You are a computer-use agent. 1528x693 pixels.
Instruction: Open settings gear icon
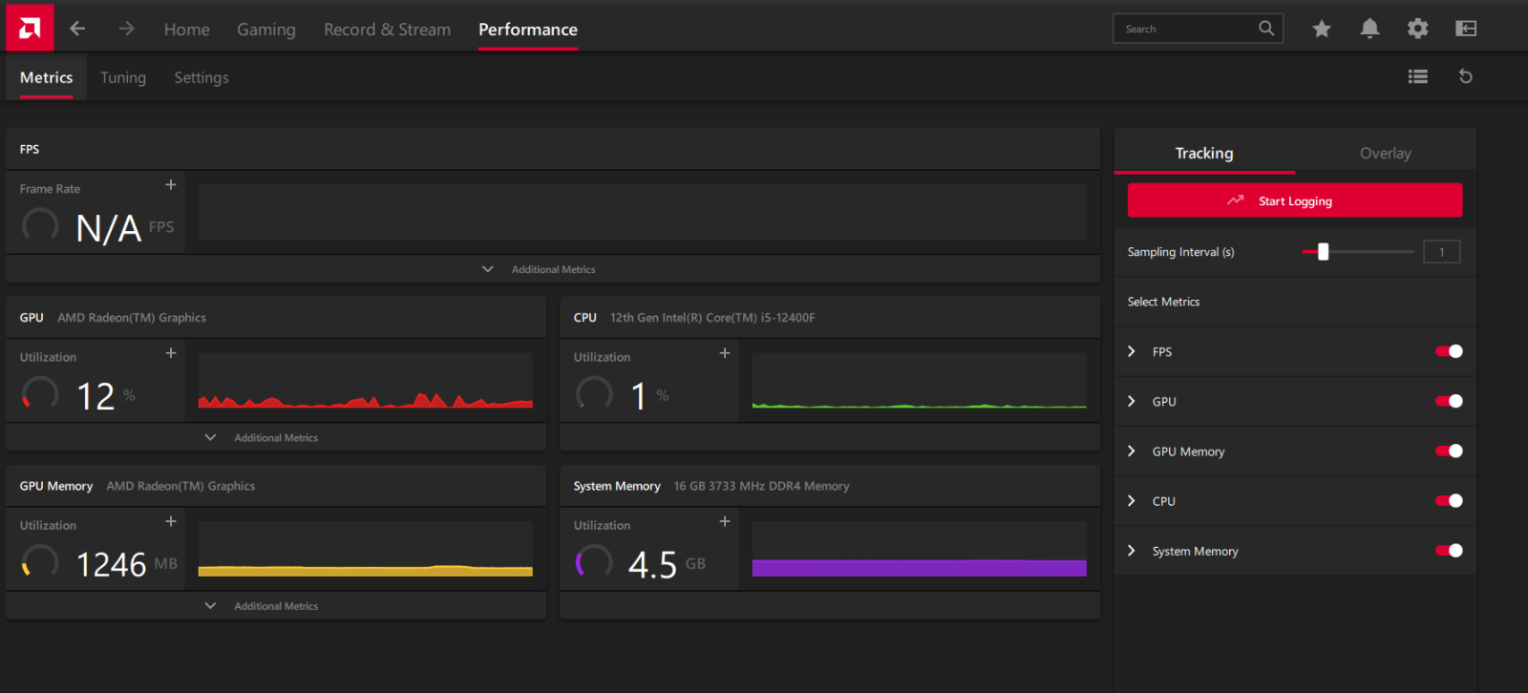coord(1418,29)
